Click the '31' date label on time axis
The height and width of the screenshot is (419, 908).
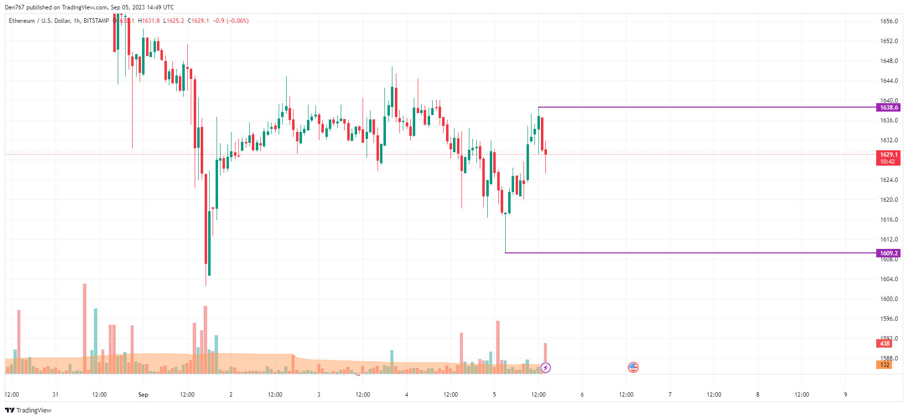pyautogui.click(x=55, y=395)
